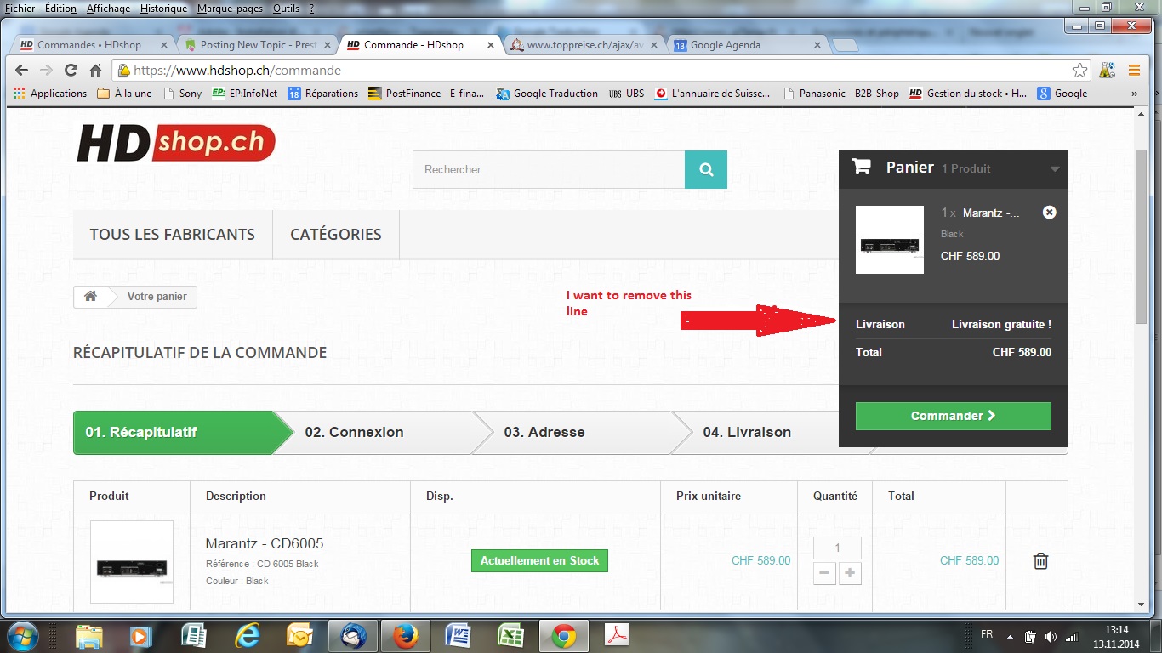Open the browser home page
The image size is (1162, 653).
pos(95,71)
